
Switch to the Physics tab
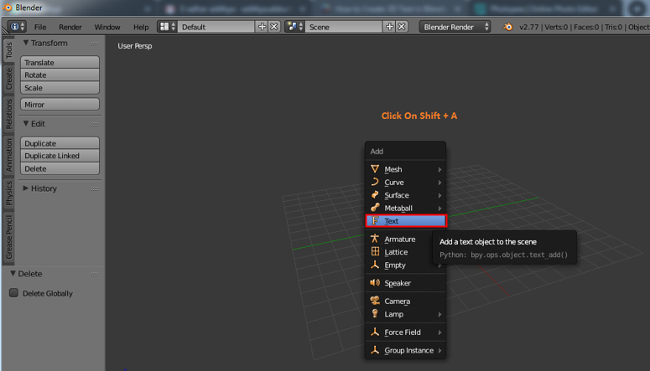(8, 193)
